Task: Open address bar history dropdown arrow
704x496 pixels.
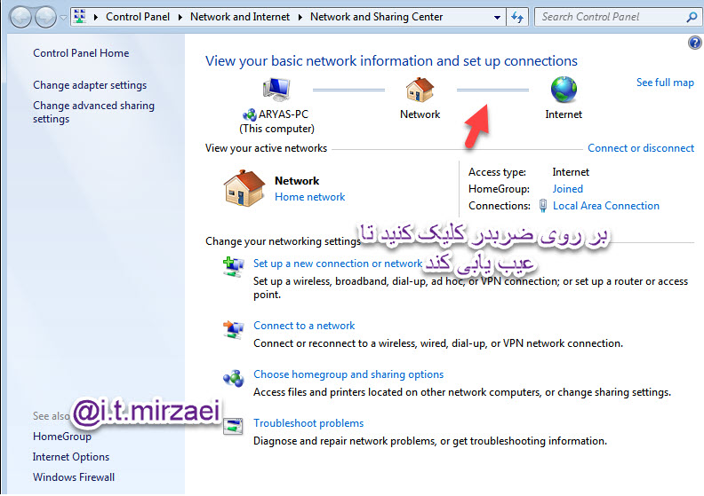Action: pyautogui.click(x=497, y=18)
